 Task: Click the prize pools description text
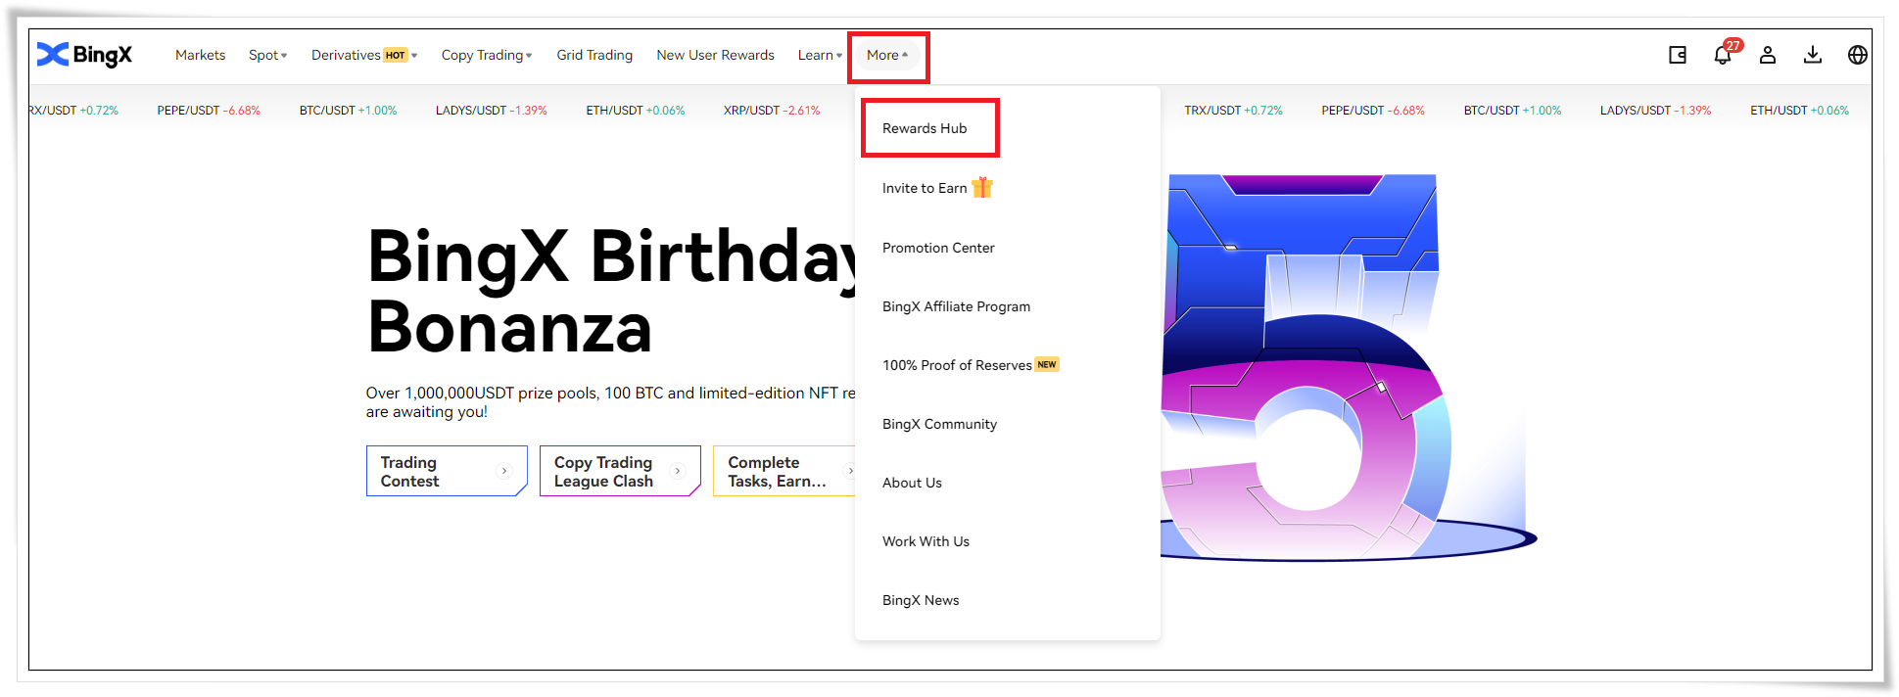coord(611,402)
